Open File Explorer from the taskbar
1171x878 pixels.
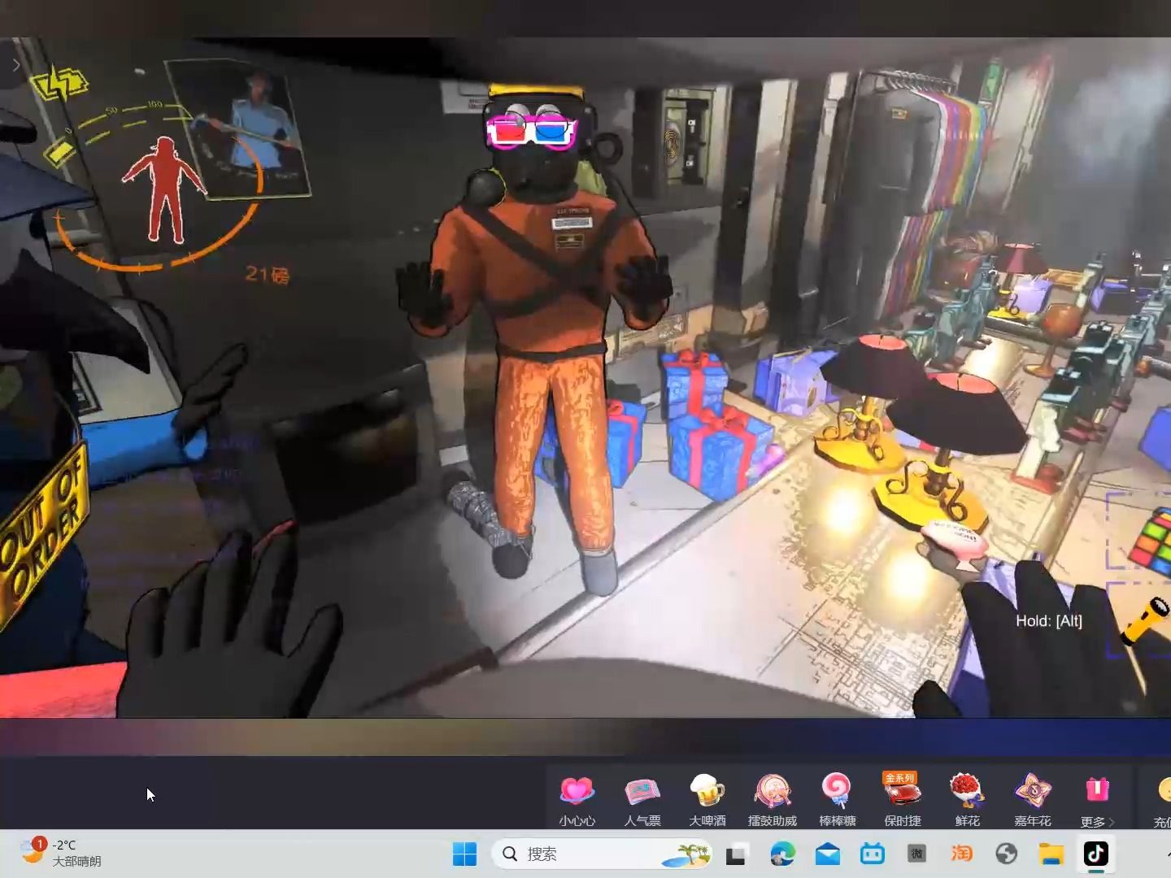click(x=1051, y=854)
